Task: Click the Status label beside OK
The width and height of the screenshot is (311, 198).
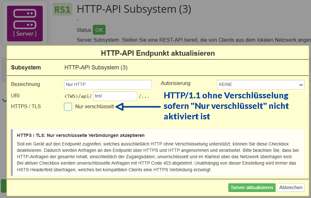Action: (x=84, y=30)
